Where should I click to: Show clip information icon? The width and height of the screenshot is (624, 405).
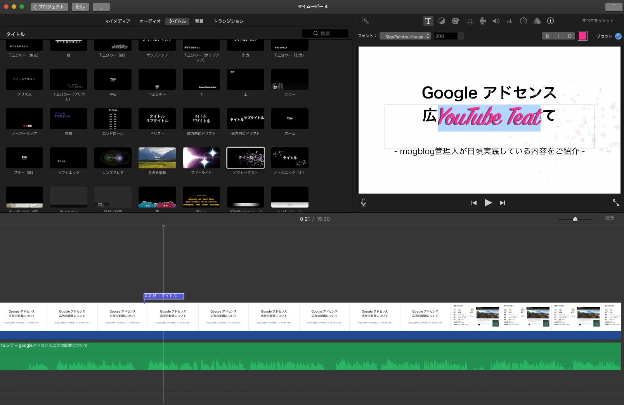(550, 21)
